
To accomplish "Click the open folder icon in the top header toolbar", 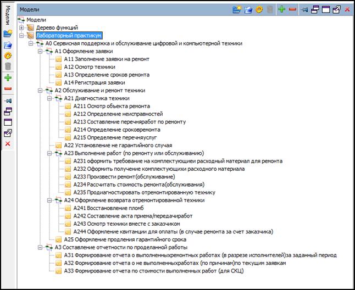I will tap(248, 9).
